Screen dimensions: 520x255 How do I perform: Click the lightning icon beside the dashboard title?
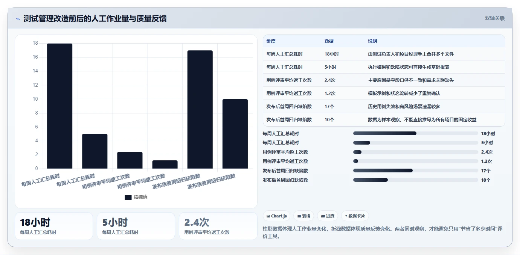pos(18,19)
